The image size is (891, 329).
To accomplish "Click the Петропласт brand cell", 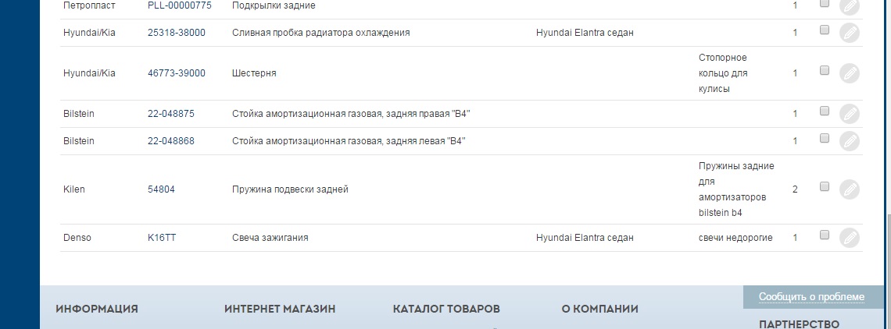I will click(x=89, y=5).
